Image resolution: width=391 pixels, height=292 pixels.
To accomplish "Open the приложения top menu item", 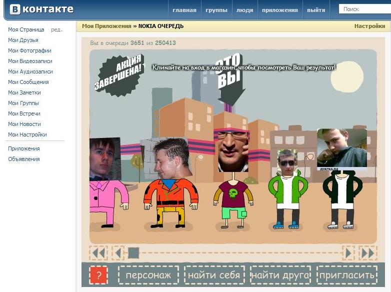I will 280,10.
